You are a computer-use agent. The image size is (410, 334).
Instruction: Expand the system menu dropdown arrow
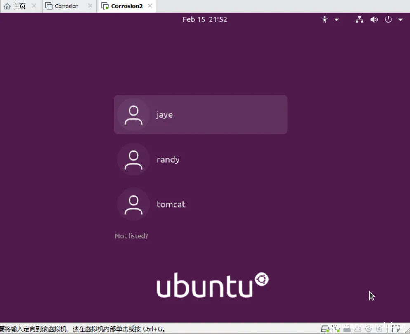coord(400,19)
